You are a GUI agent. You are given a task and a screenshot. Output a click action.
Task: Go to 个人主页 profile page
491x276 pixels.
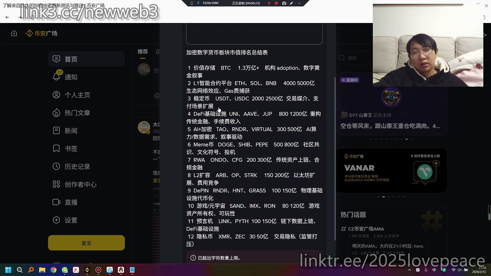[86, 95]
